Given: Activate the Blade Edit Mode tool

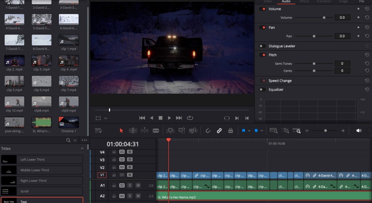Looking at the screenshot, I should 156,131.
